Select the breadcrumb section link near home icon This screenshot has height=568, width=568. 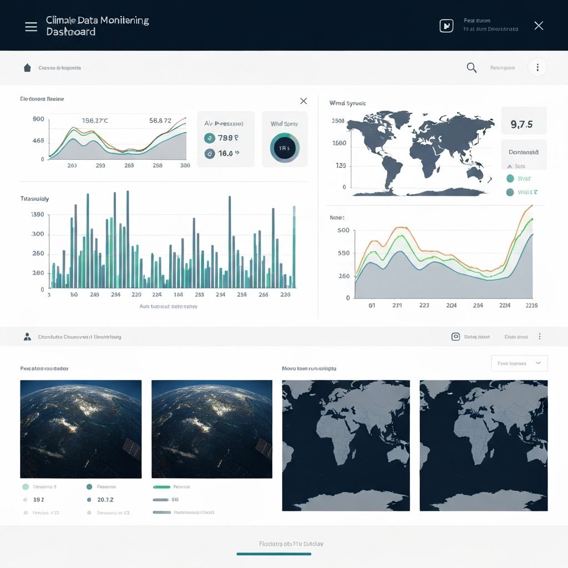(58, 67)
